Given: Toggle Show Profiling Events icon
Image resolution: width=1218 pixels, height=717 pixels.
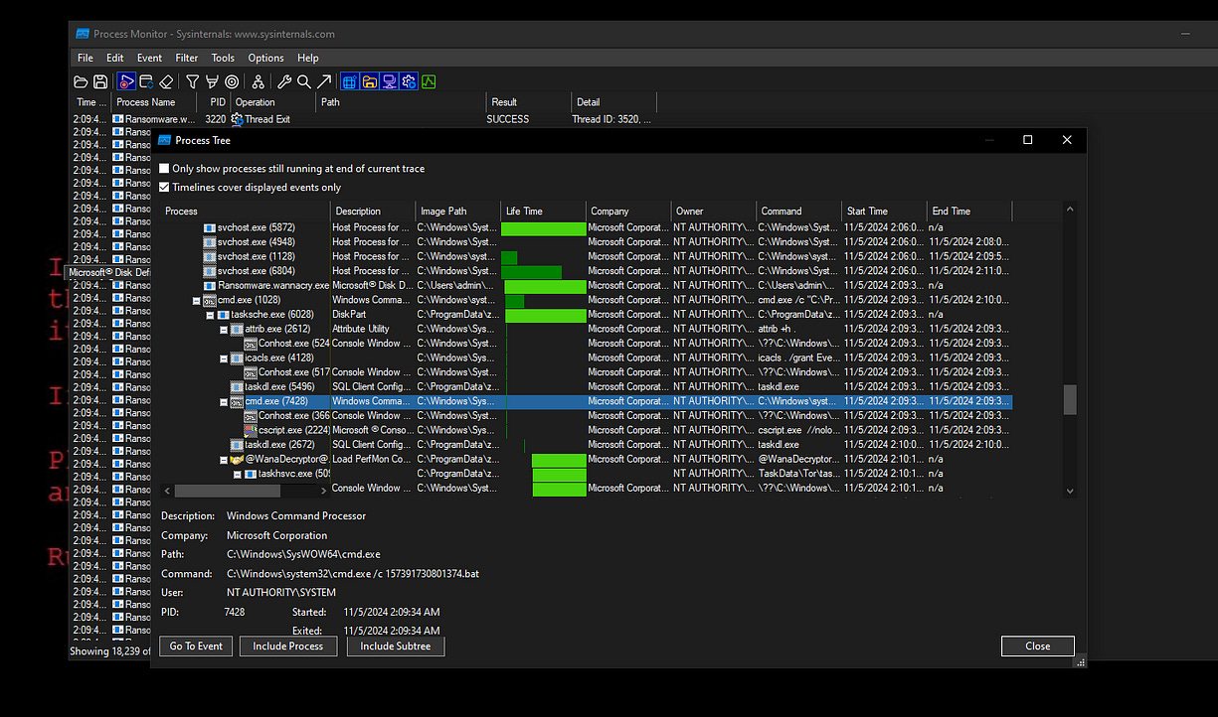Looking at the screenshot, I should tap(429, 81).
